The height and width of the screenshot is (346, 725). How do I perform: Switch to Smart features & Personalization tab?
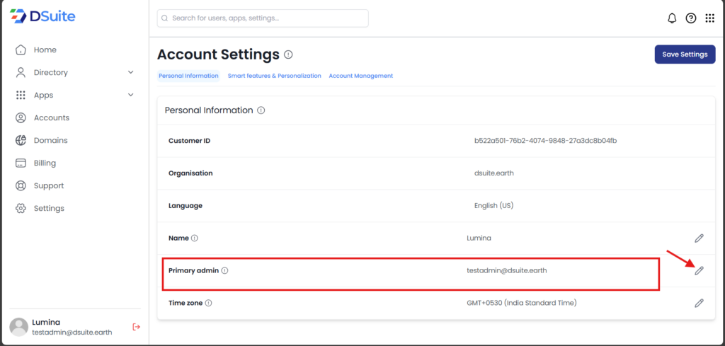click(x=274, y=76)
